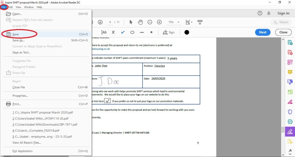Click the blue Next button
The width and height of the screenshot is (295, 157).
(x=263, y=32)
